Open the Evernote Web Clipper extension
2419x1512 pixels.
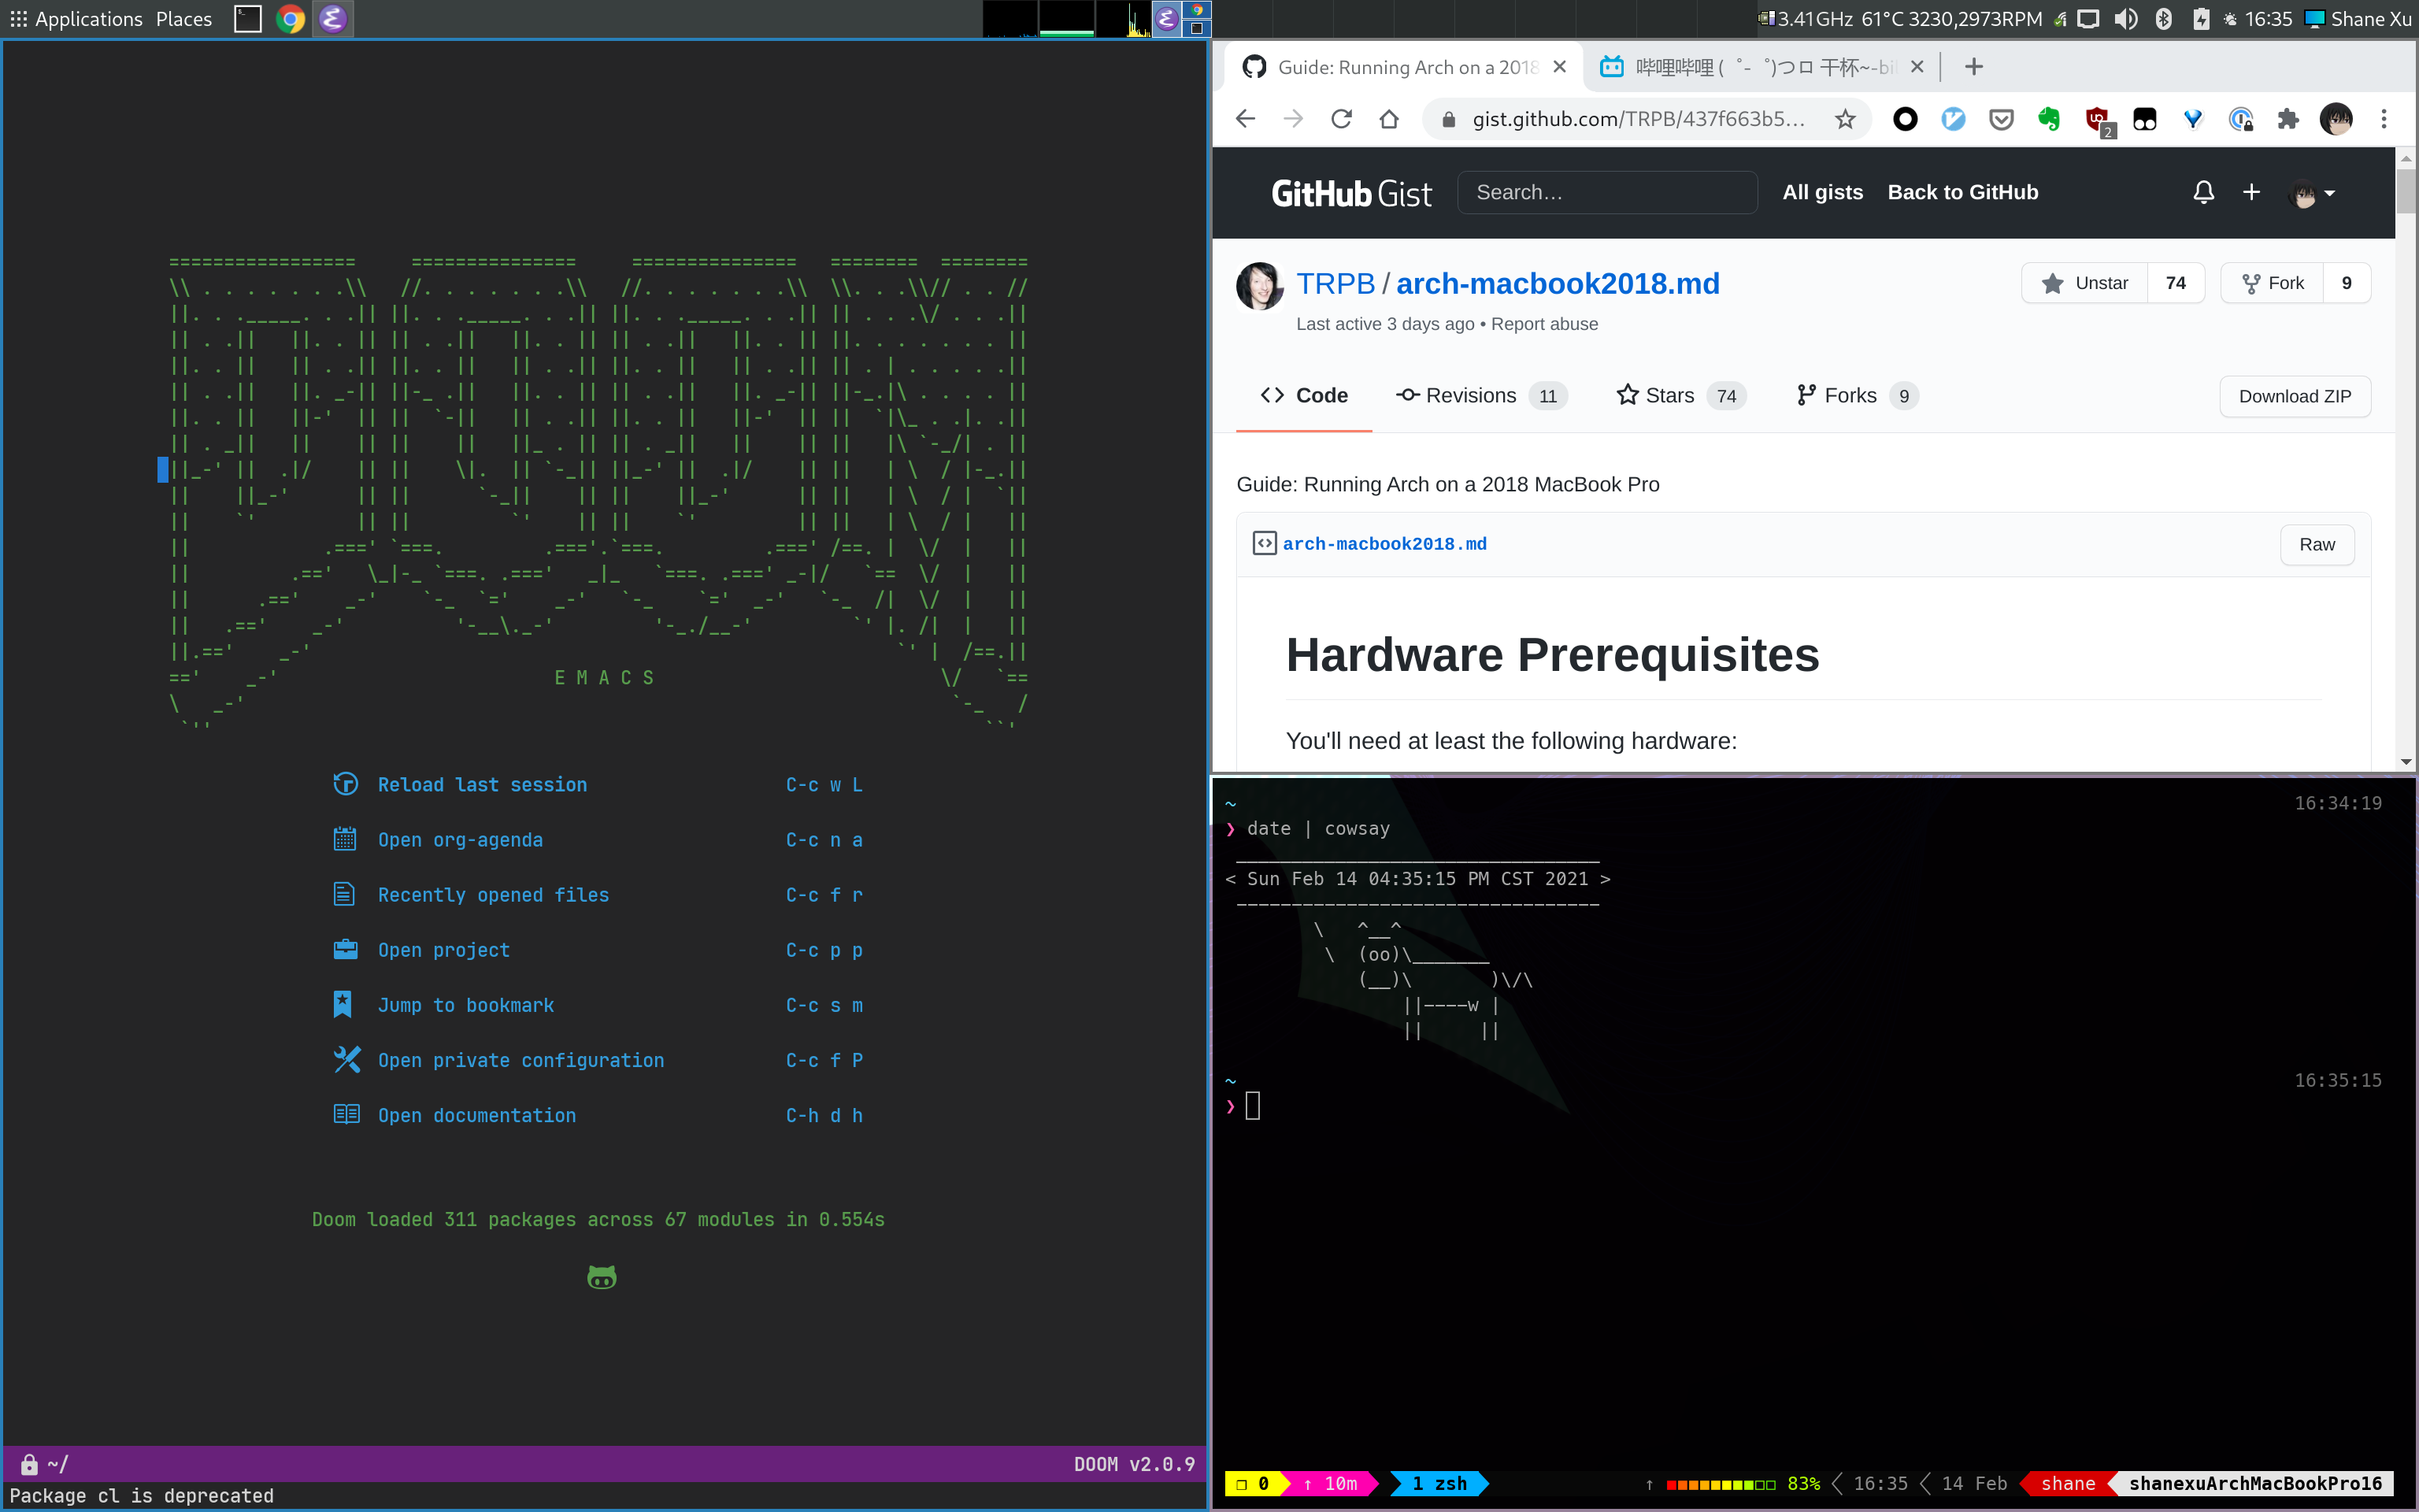(x=2049, y=118)
